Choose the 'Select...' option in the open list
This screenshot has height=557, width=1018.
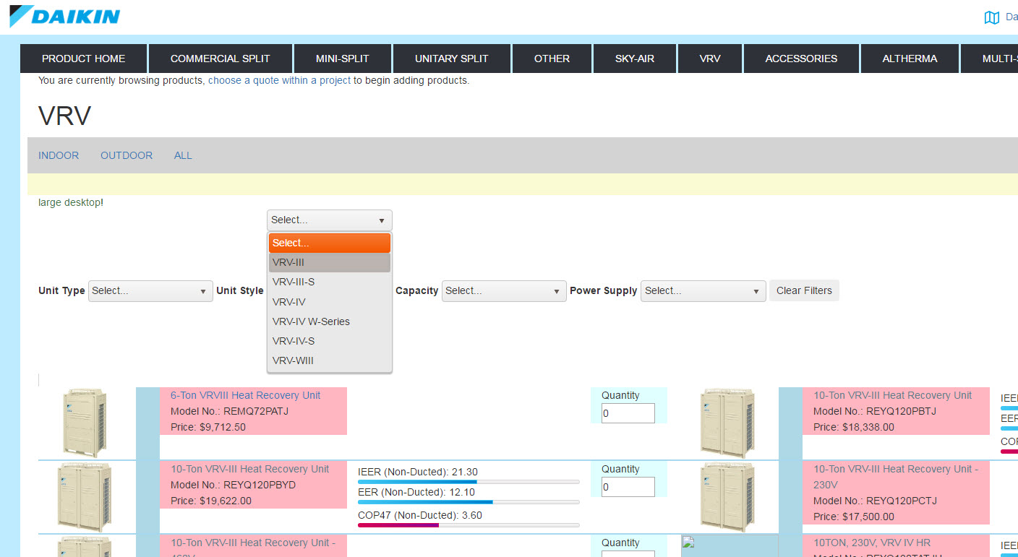pos(330,243)
